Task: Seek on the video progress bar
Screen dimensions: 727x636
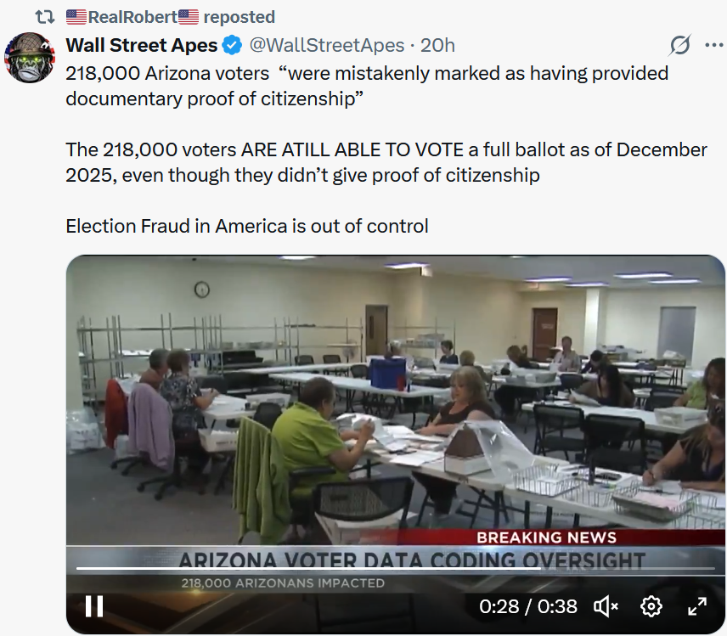Action: (x=340, y=569)
